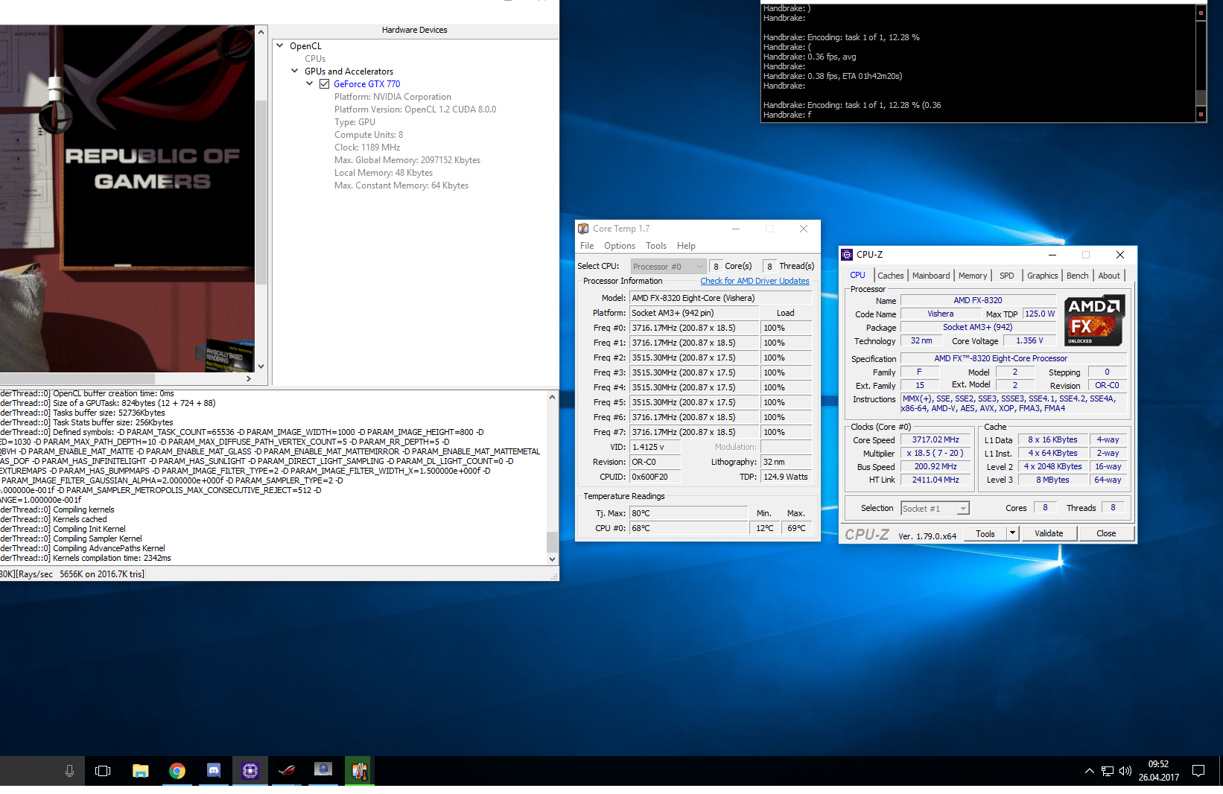Select the CPU-Z taskbar icon

(250, 771)
